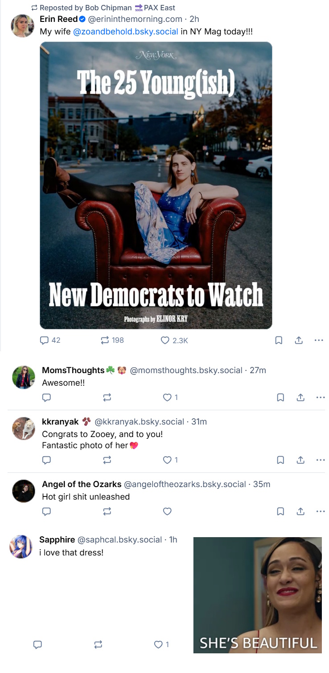Image resolution: width=329 pixels, height=673 pixels.
Task: Open the New York magazine cover image
Action: (156, 185)
